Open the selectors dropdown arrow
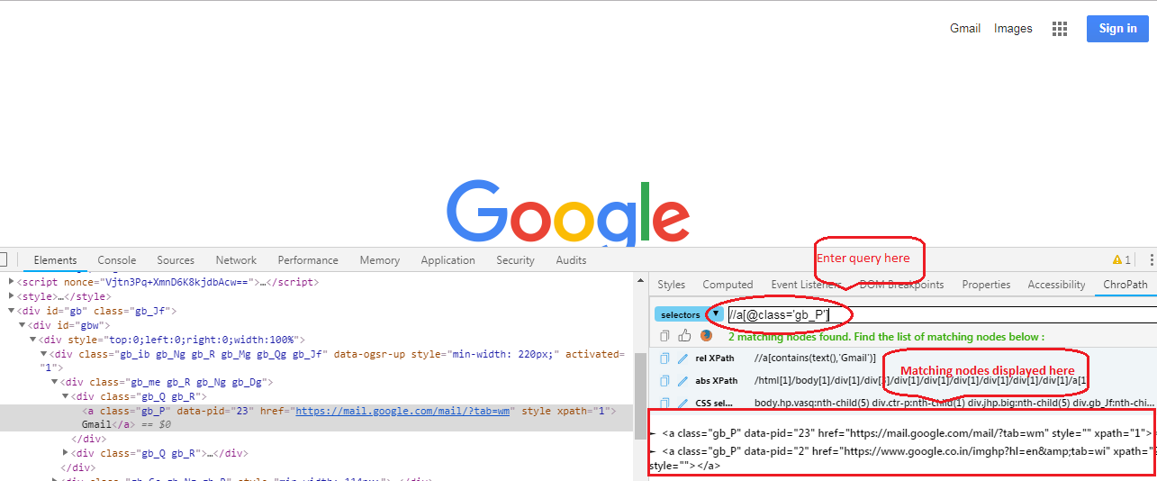 pos(717,314)
